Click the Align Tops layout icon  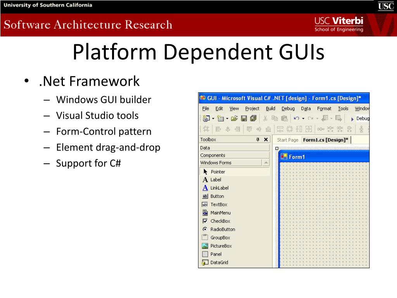coord(249,129)
